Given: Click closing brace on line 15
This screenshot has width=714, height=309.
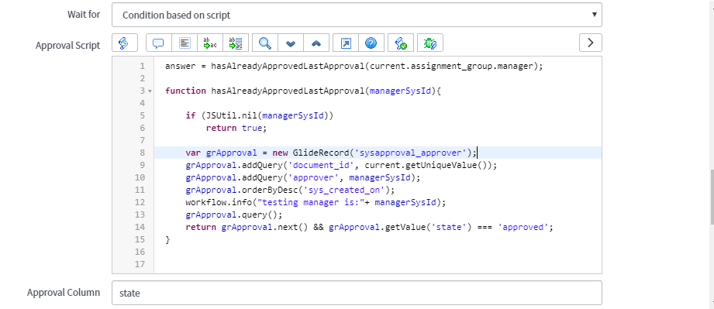Looking at the screenshot, I should pyautogui.click(x=167, y=239).
